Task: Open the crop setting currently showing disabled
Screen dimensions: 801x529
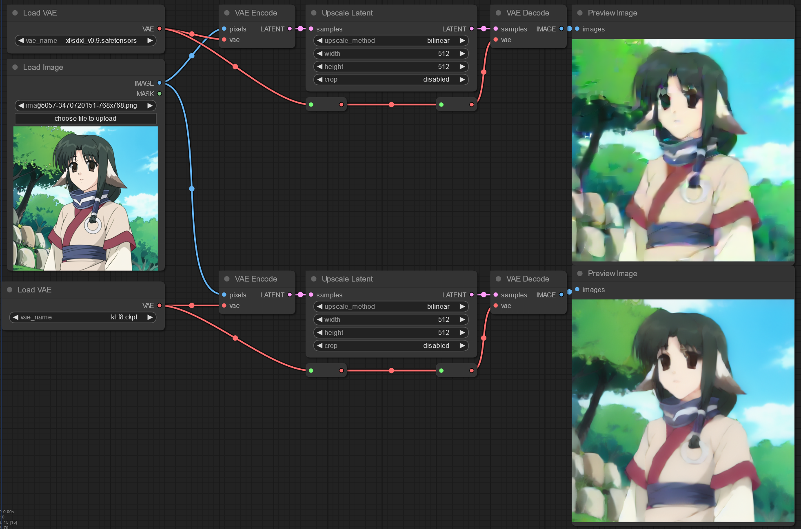Action: click(x=391, y=80)
